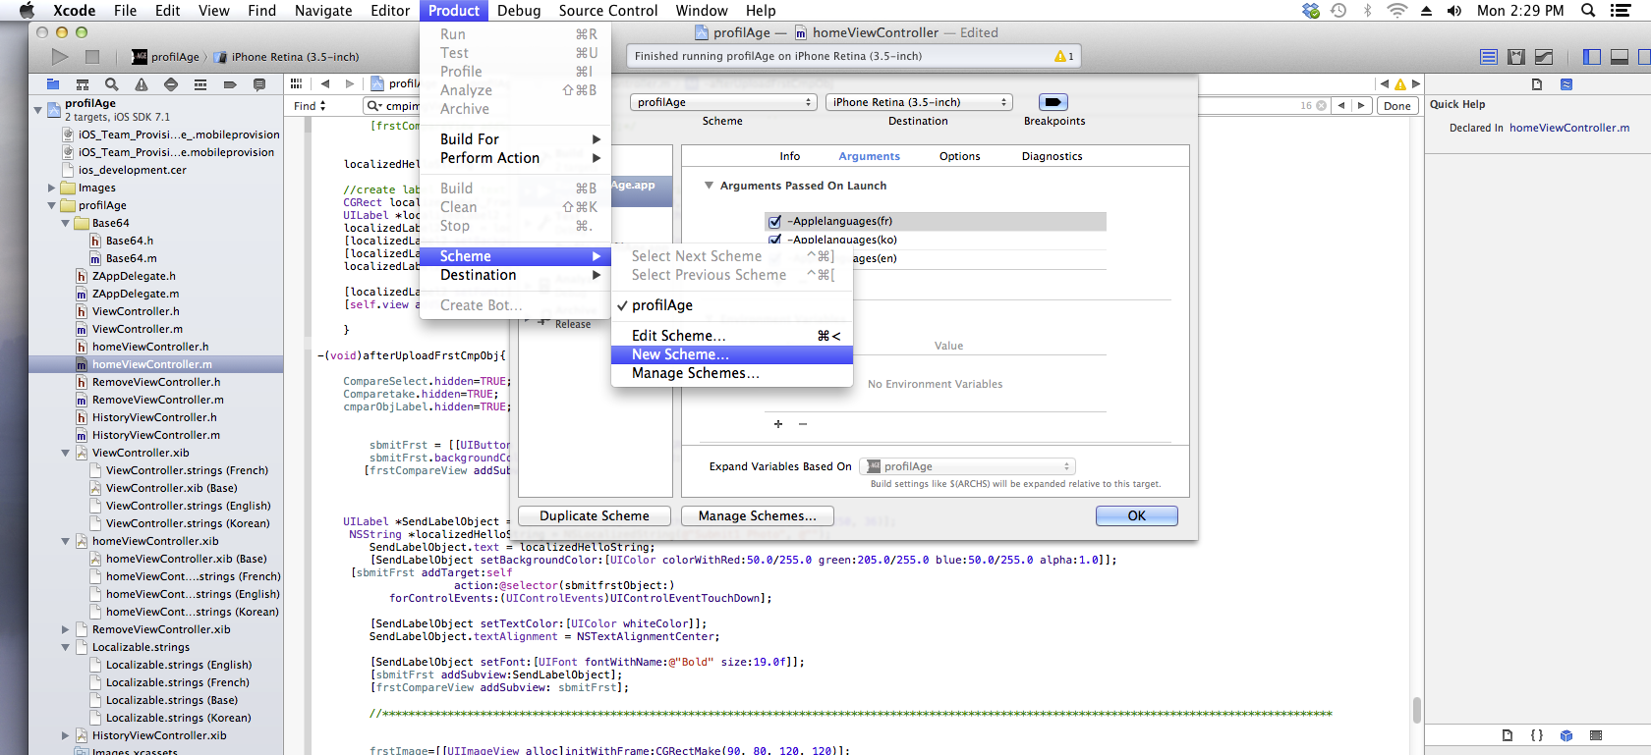1651x755 pixels.
Task: Go forward in editor history
Action: tap(350, 83)
